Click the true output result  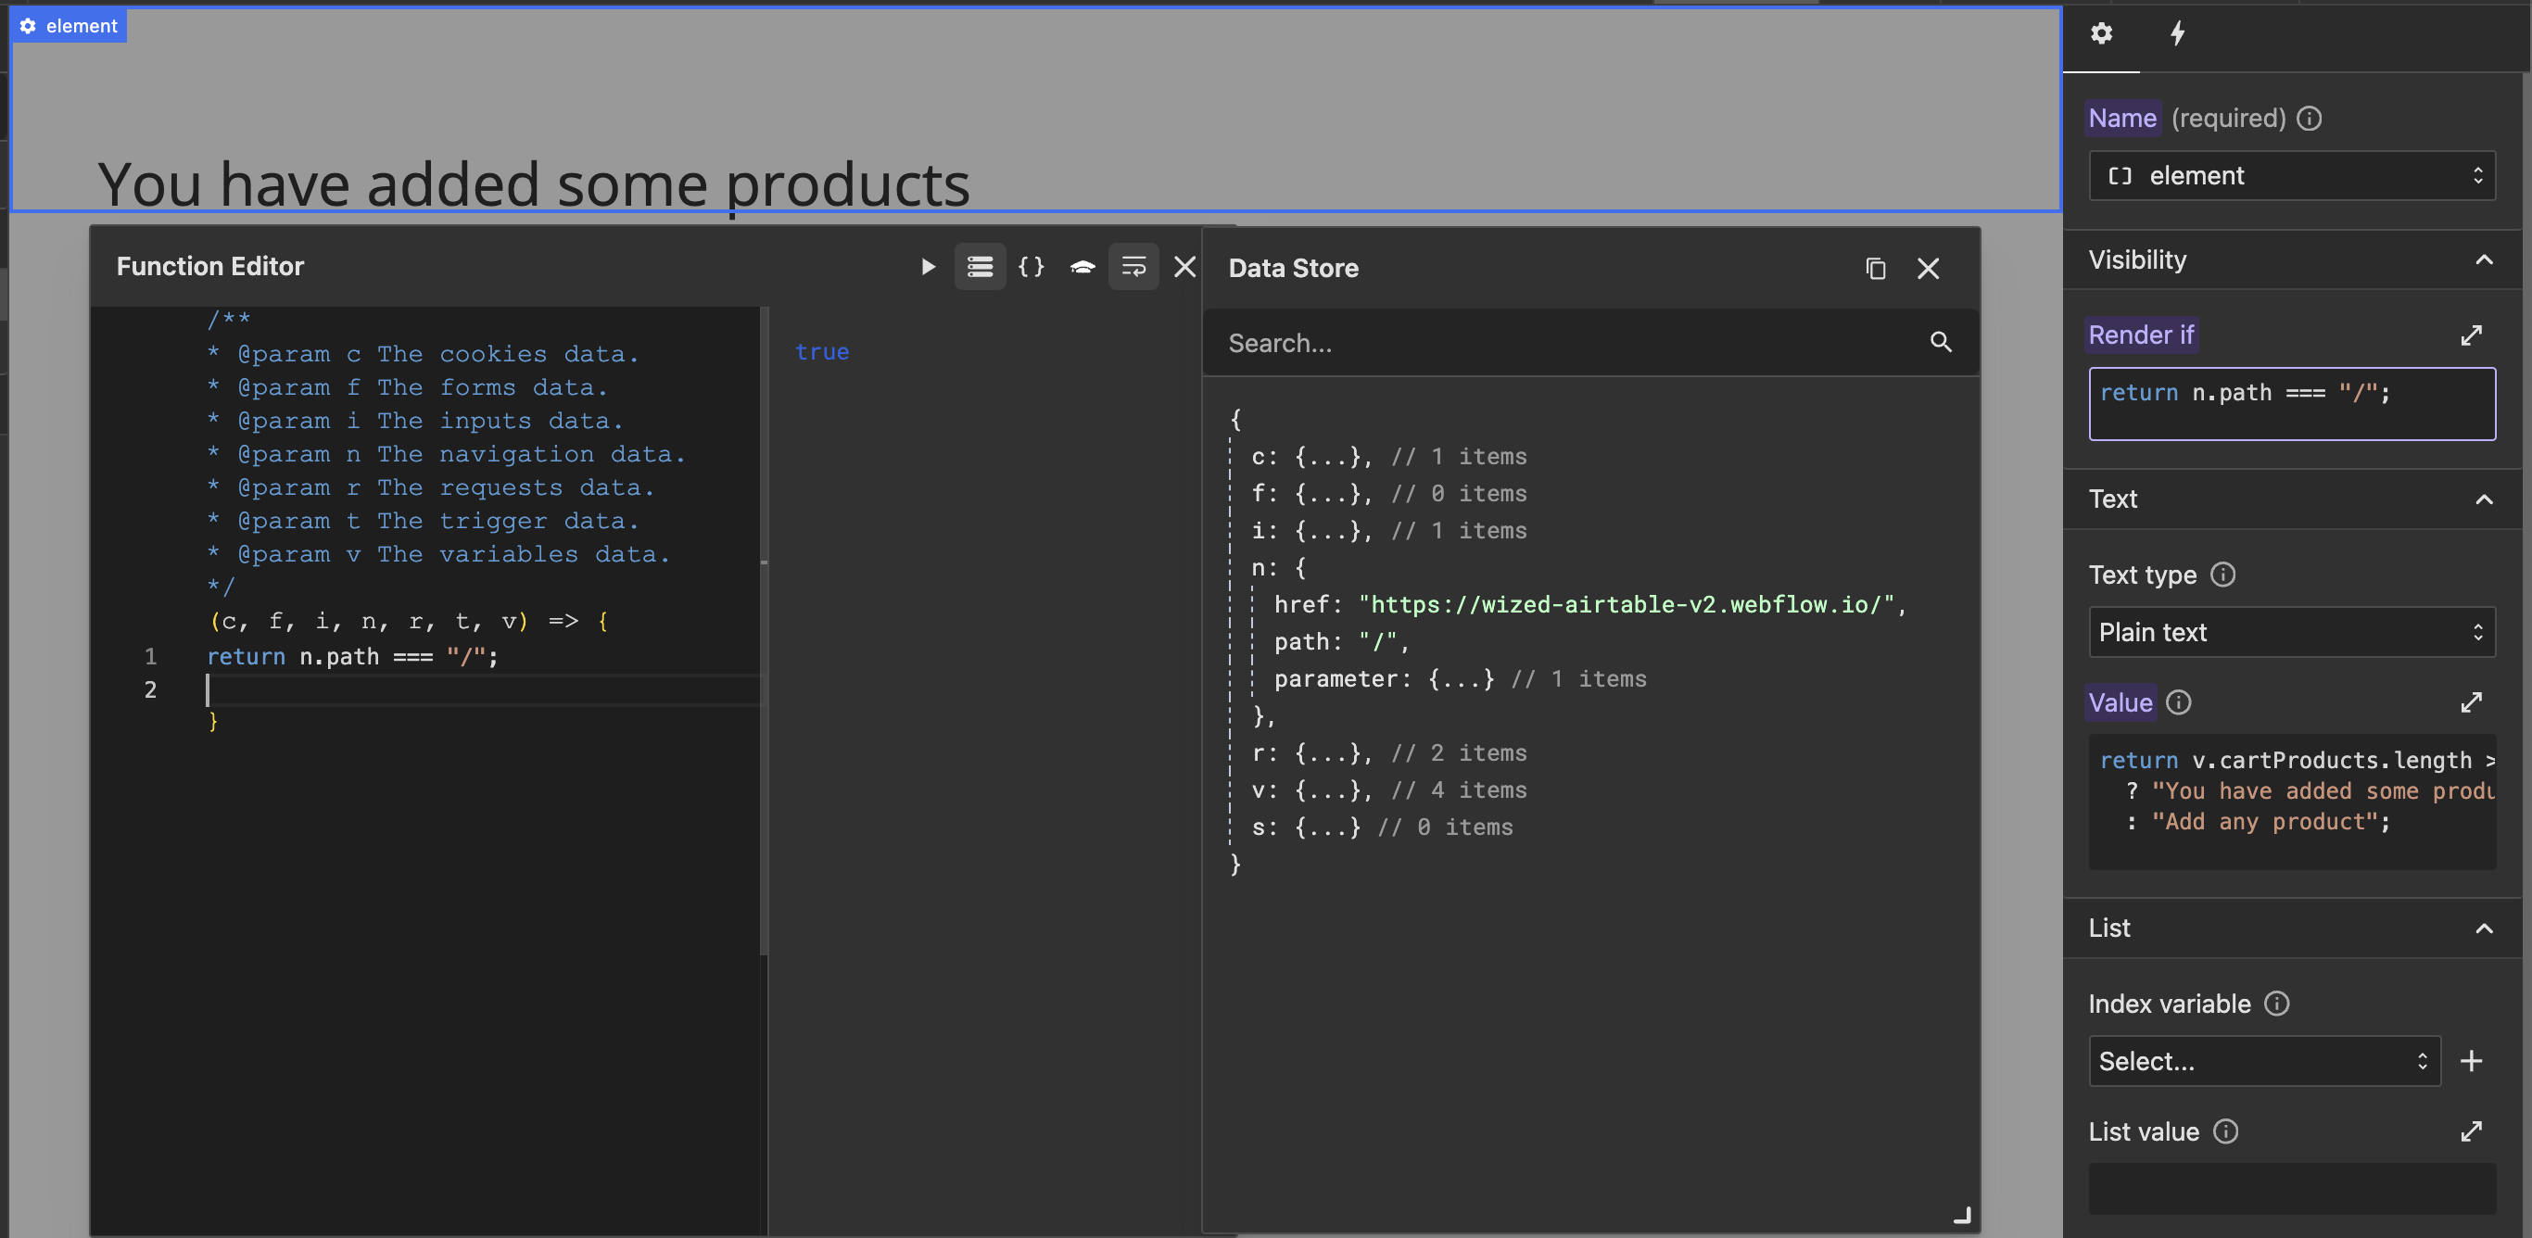[822, 352]
